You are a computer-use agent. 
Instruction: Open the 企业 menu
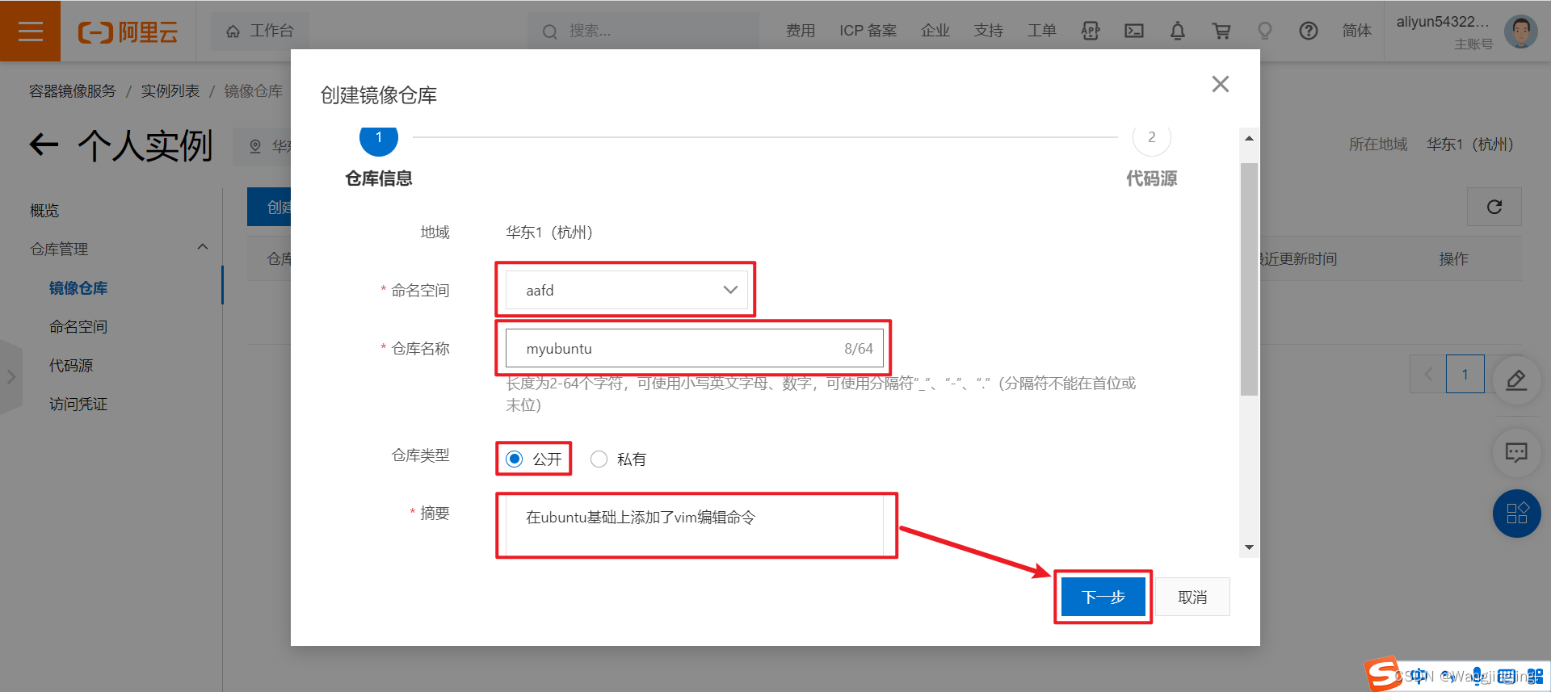(x=935, y=31)
